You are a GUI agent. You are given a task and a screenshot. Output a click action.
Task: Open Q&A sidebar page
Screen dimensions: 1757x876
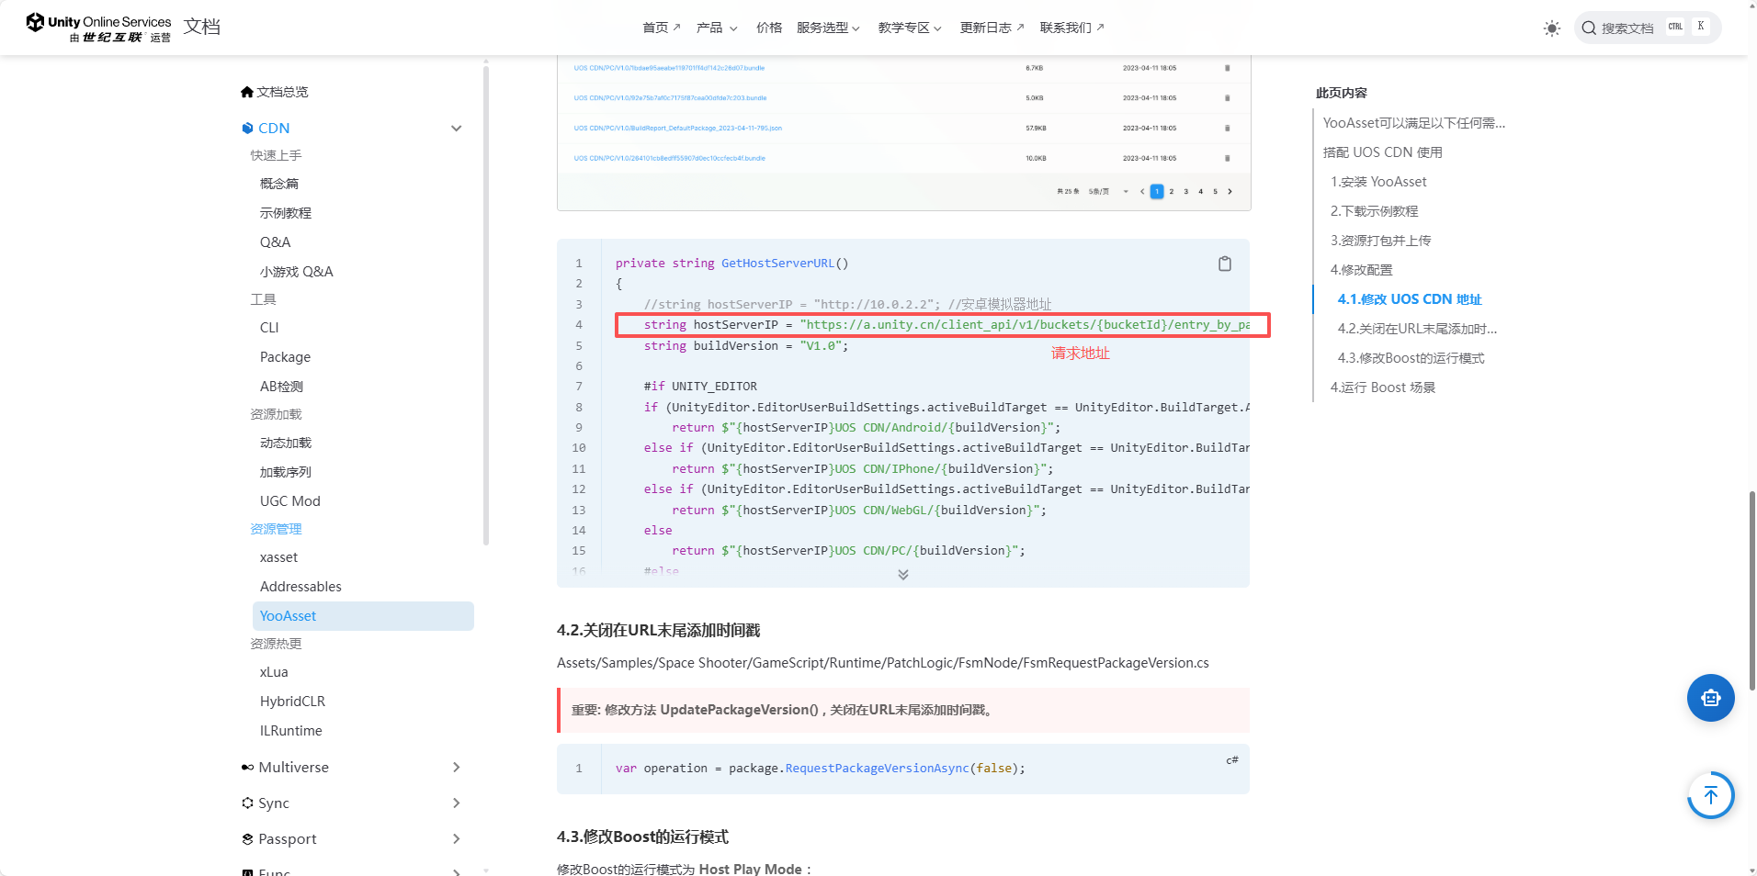point(275,242)
